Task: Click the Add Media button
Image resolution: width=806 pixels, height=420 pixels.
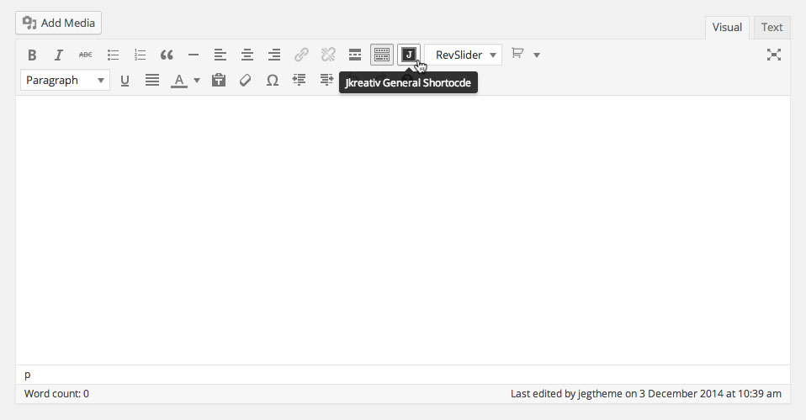Action: [x=59, y=23]
